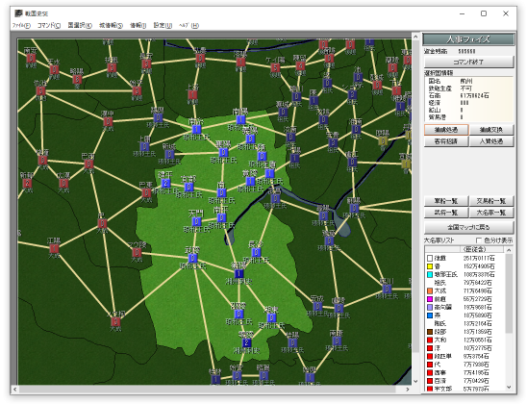This screenshot has width=527, height=404.
Task: Open the コマンド(C) menu
Action: [x=49, y=26]
